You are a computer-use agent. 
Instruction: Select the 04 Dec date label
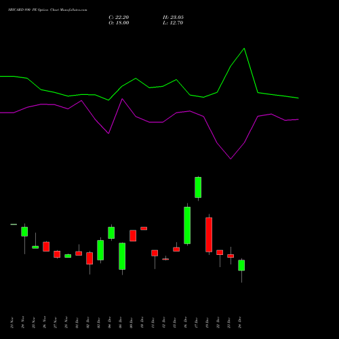tap(110, 323)
